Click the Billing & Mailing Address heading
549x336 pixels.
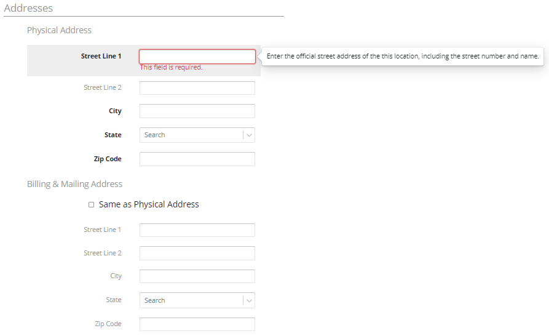74,184
